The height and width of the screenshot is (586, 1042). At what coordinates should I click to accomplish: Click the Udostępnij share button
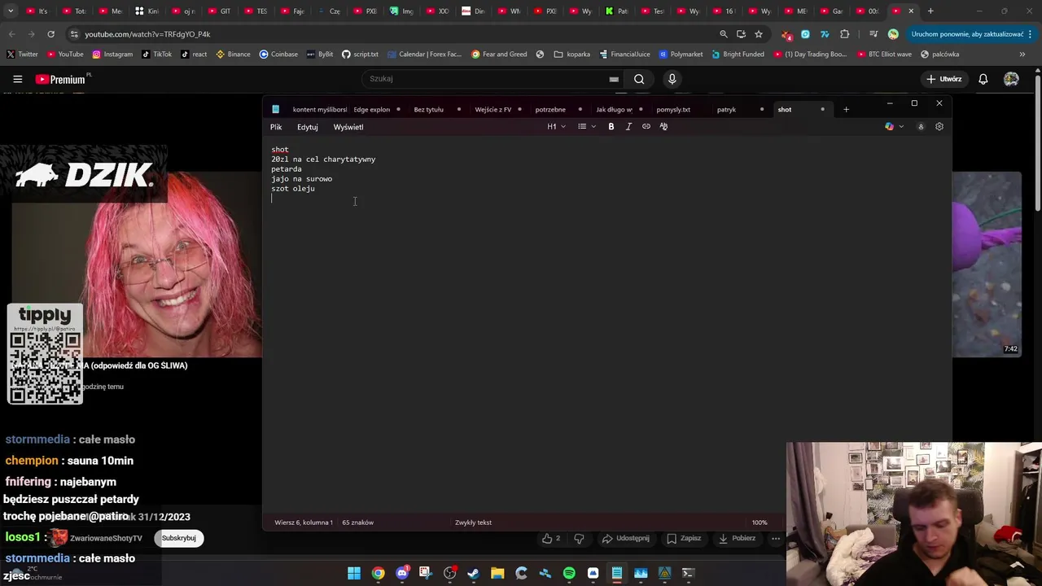click(626, 538)
